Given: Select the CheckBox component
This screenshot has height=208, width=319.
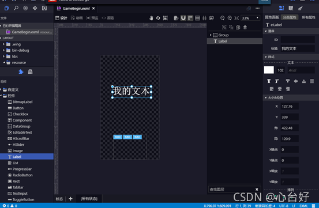Looking at the screenshot, I should (18, 114).
